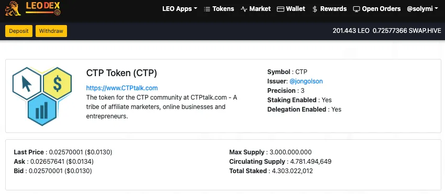Viewport: 445px width, 194px height.
Task: Open the Tokens menu item
Action: [223, 9]
